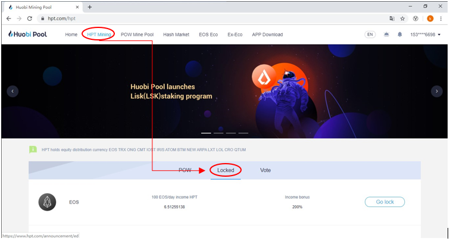Screen dimensions: 450x241
Task: Open POW Mine Pool menu
Action: 137,35
